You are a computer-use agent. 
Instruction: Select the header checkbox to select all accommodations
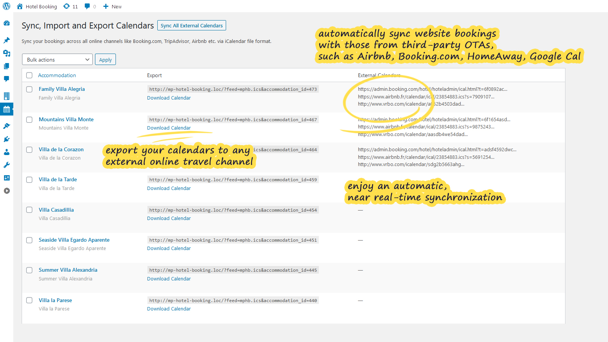point(29,75)
